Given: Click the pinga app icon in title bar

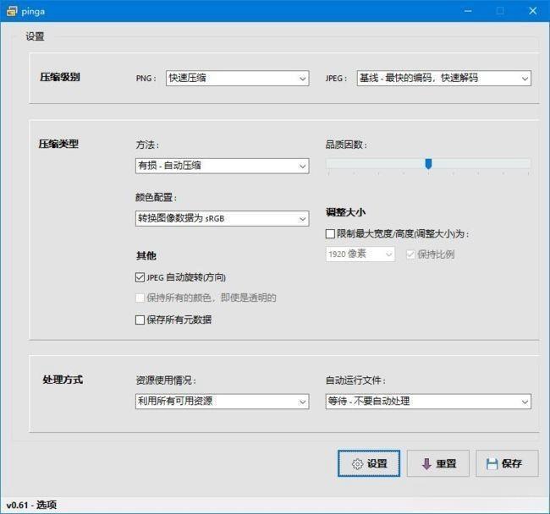Looking at the screenshot, I should 12,10.
